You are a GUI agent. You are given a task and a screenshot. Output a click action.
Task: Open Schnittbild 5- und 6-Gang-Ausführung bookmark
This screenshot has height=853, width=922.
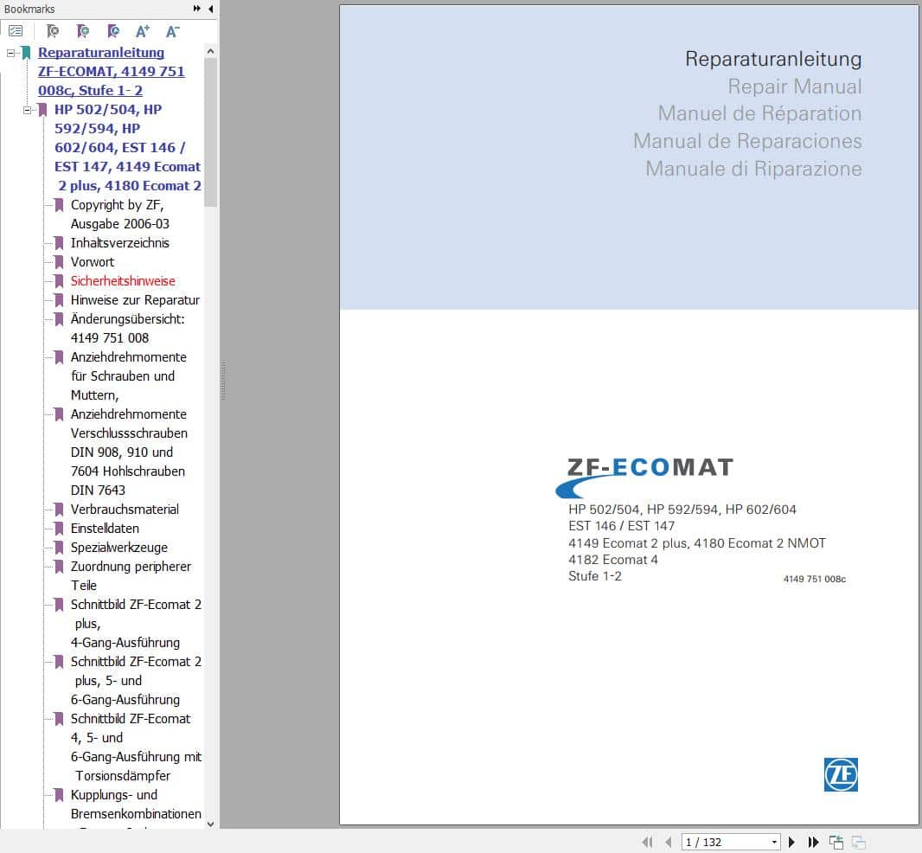pyautogui.click(x=136, y=681)
